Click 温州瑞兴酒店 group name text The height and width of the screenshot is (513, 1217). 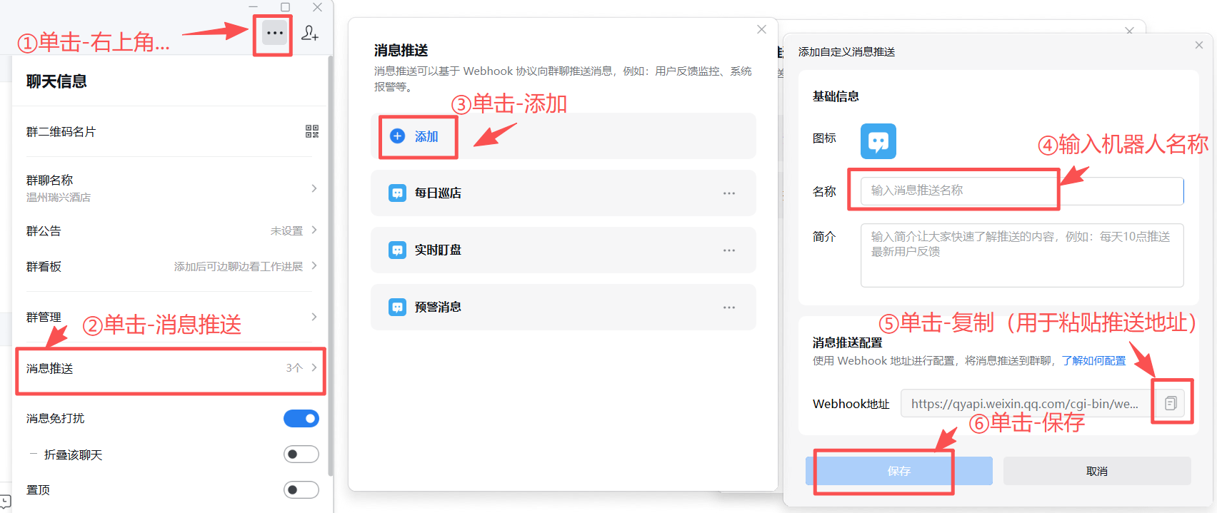tap(59, 198)
